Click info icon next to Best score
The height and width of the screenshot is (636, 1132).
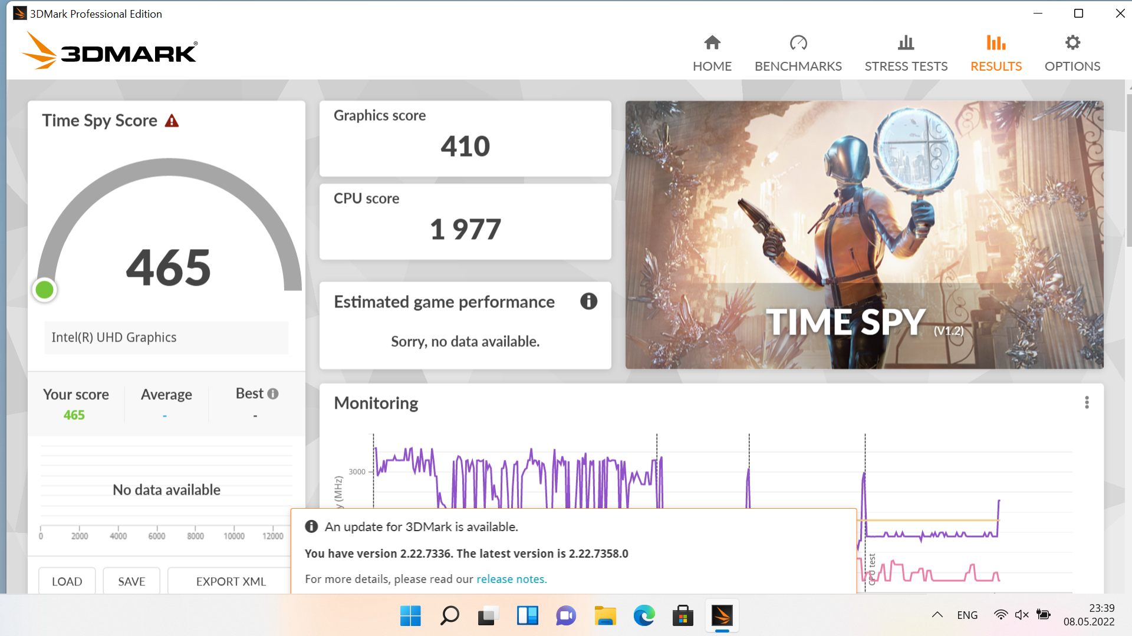273,394
